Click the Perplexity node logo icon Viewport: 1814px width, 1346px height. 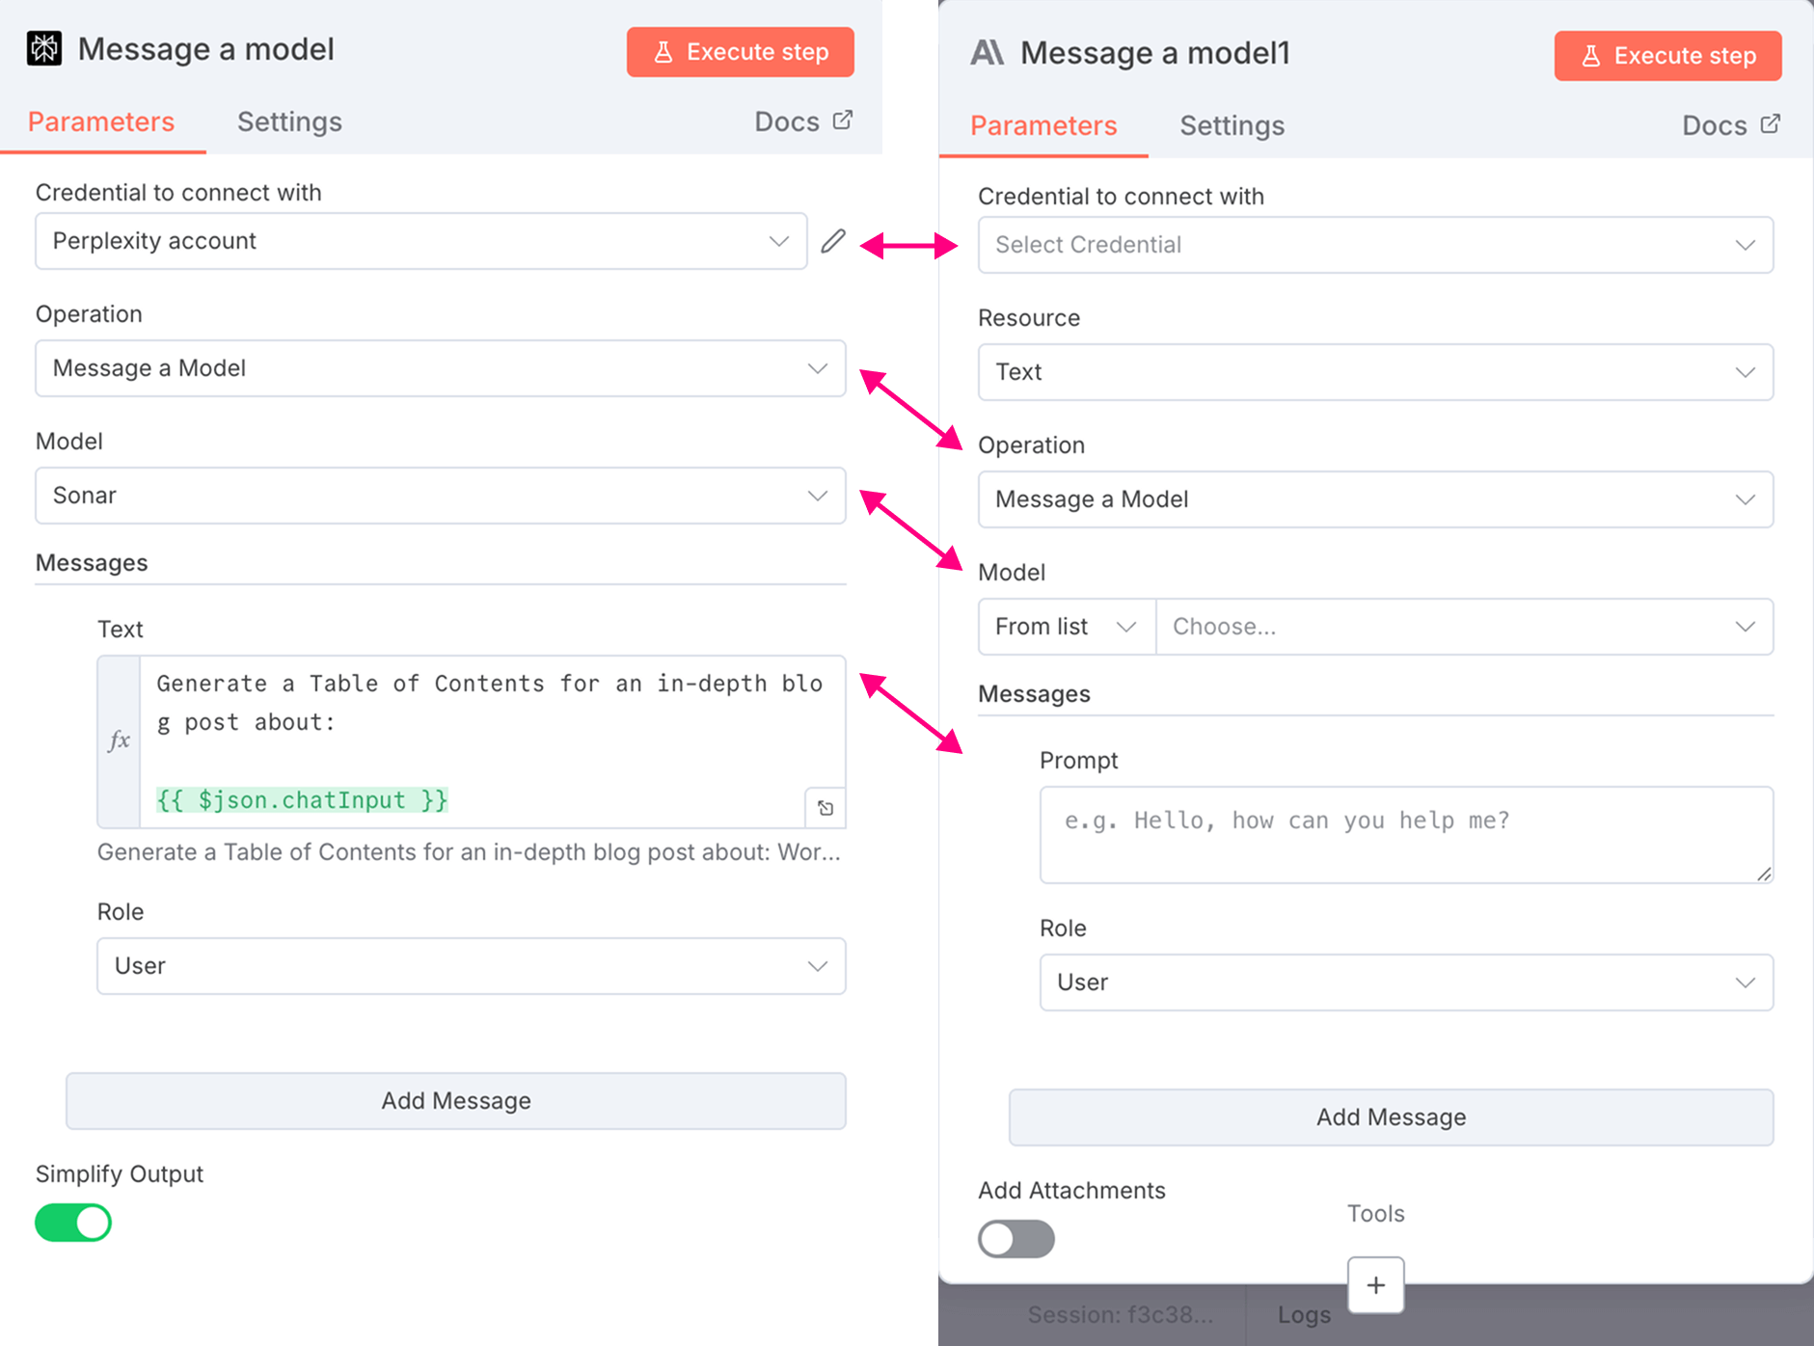(44, 48)
